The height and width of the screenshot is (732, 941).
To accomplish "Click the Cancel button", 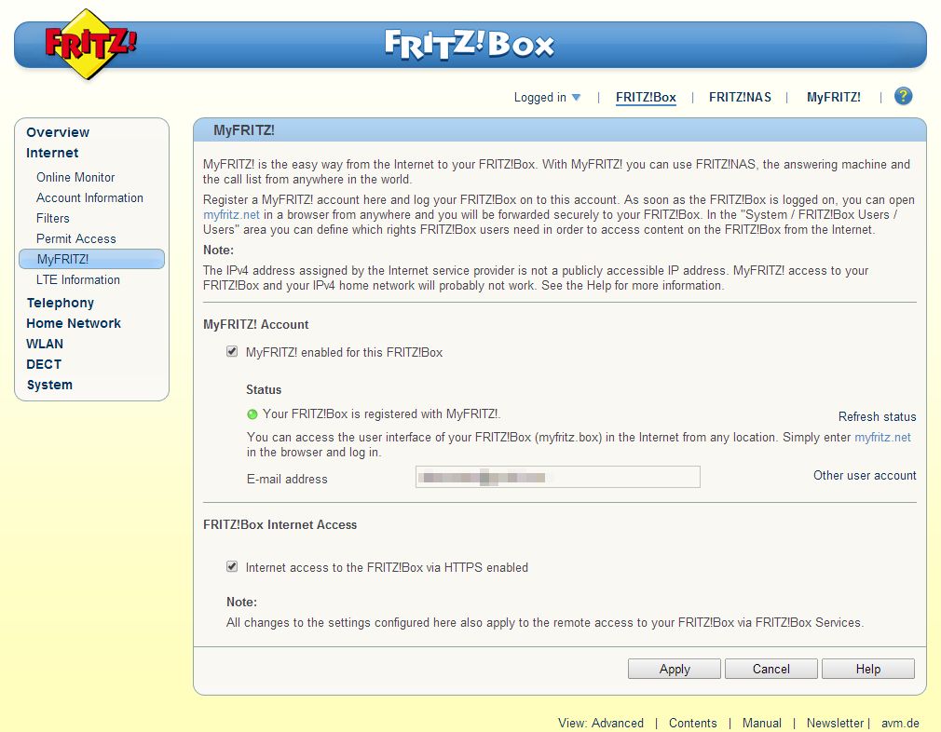I will click(x=771, y=669).
